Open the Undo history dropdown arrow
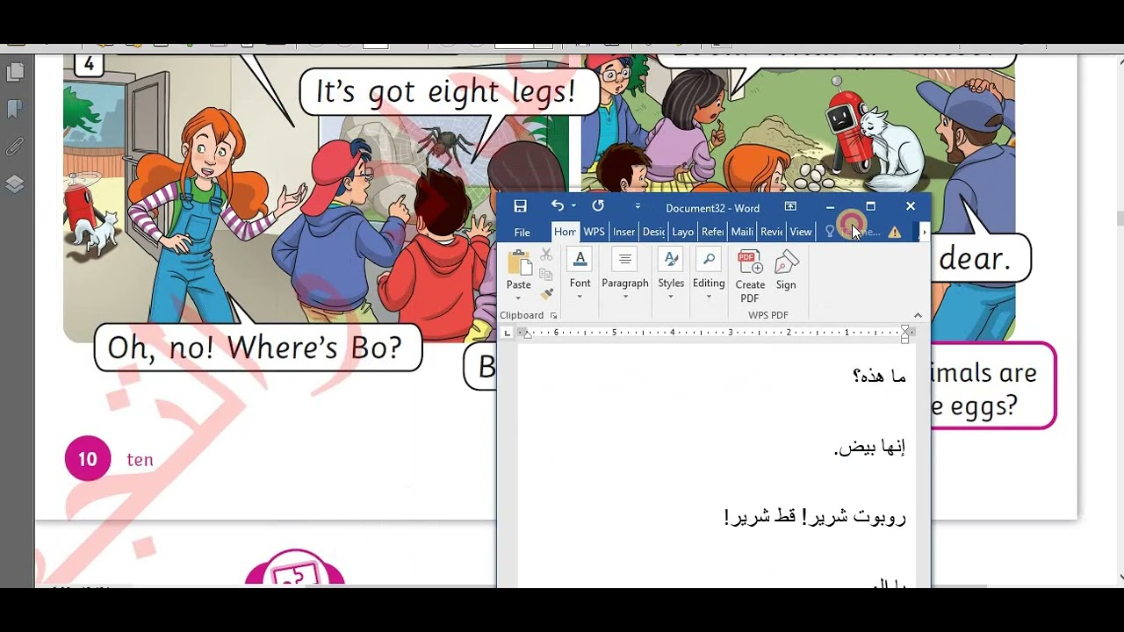Image resolution: width=1124 pixels, height=632 pixels. point(573,206)
